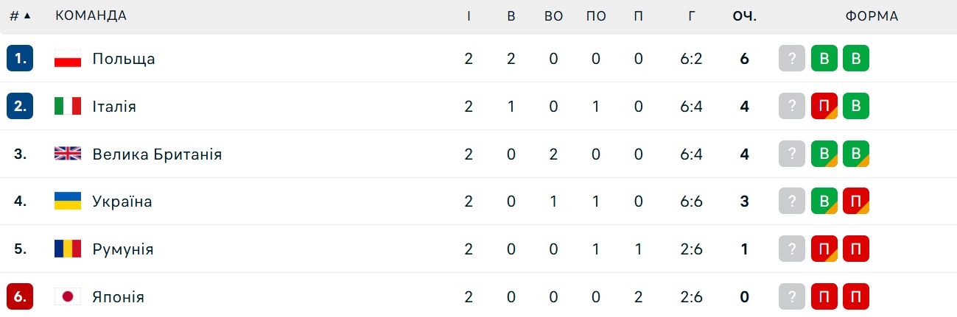
Task: Click the blue rank 1 position badge
Action: point(20,59)
